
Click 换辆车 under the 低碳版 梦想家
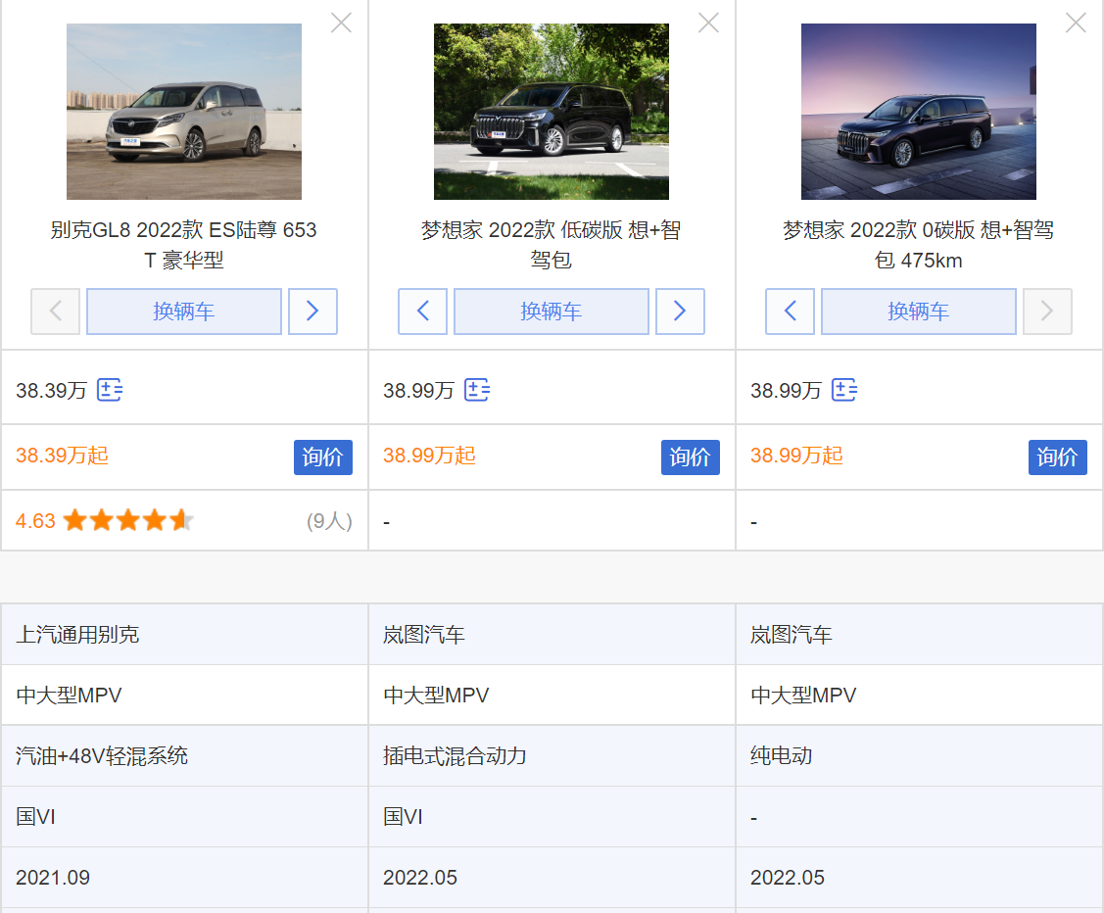(551, 312)
